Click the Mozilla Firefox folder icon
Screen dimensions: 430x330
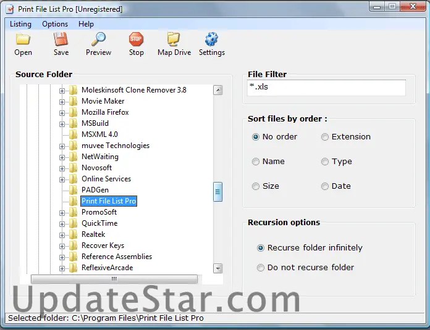pyautogui.click(x=73, y=112)
